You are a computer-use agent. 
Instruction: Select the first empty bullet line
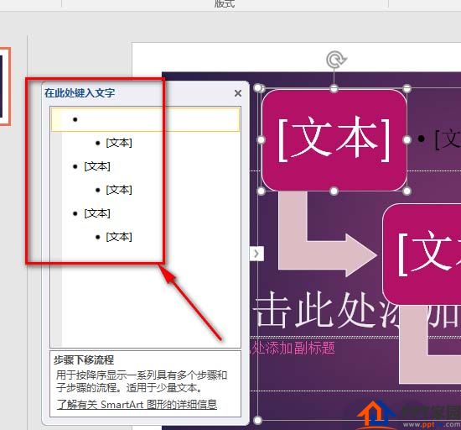click(146, 119)
